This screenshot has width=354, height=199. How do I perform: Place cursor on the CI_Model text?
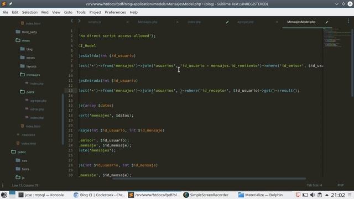[87, 45]
